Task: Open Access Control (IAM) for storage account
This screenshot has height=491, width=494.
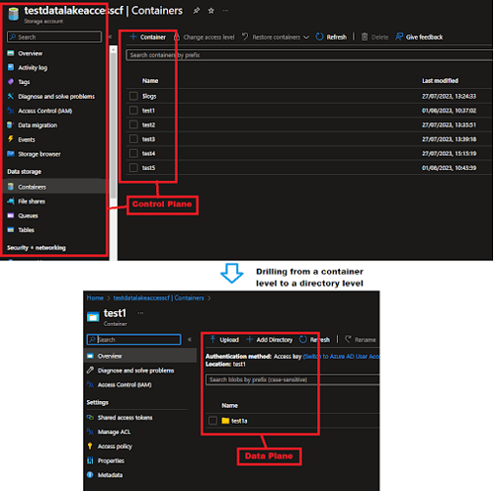Action: tap(40, 111)
